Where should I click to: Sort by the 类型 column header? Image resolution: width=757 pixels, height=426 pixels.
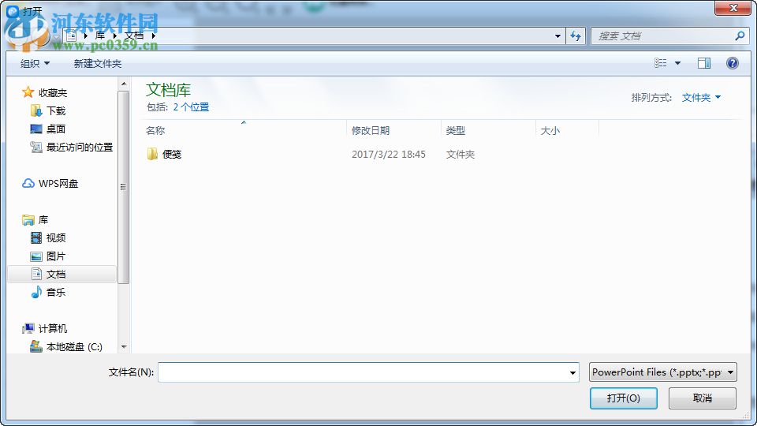click(x=455, y=130)
